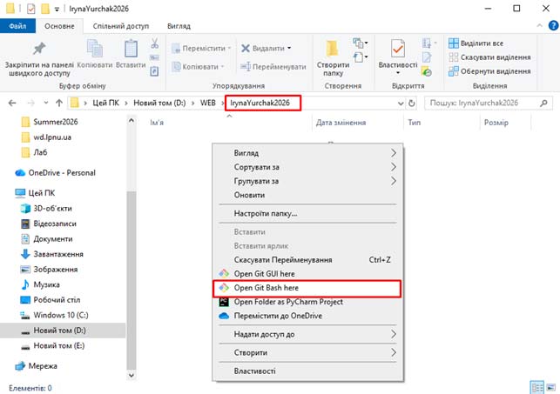Expand Сортувати за submenu

click(x=307, y=167)
